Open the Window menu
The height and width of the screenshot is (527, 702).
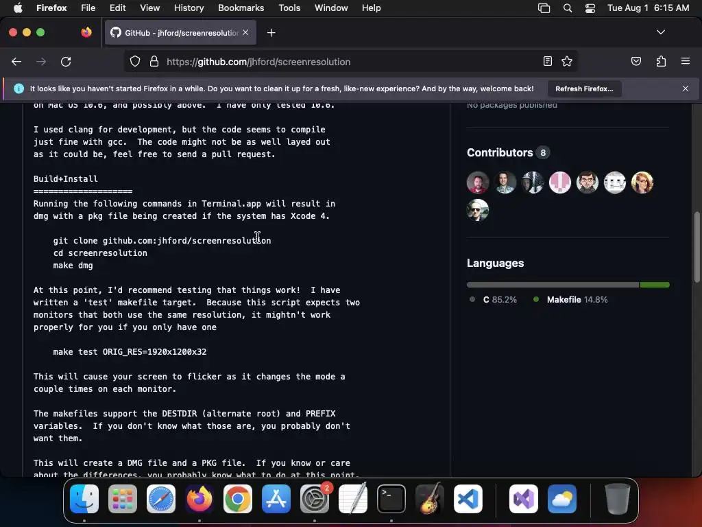(331, 8)
